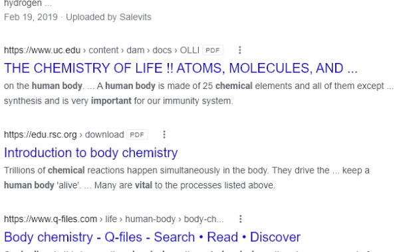Click snippet mentioning 25 chemical elements
Image resolution: width=399 pixels, height=252 pixels.
199,86
